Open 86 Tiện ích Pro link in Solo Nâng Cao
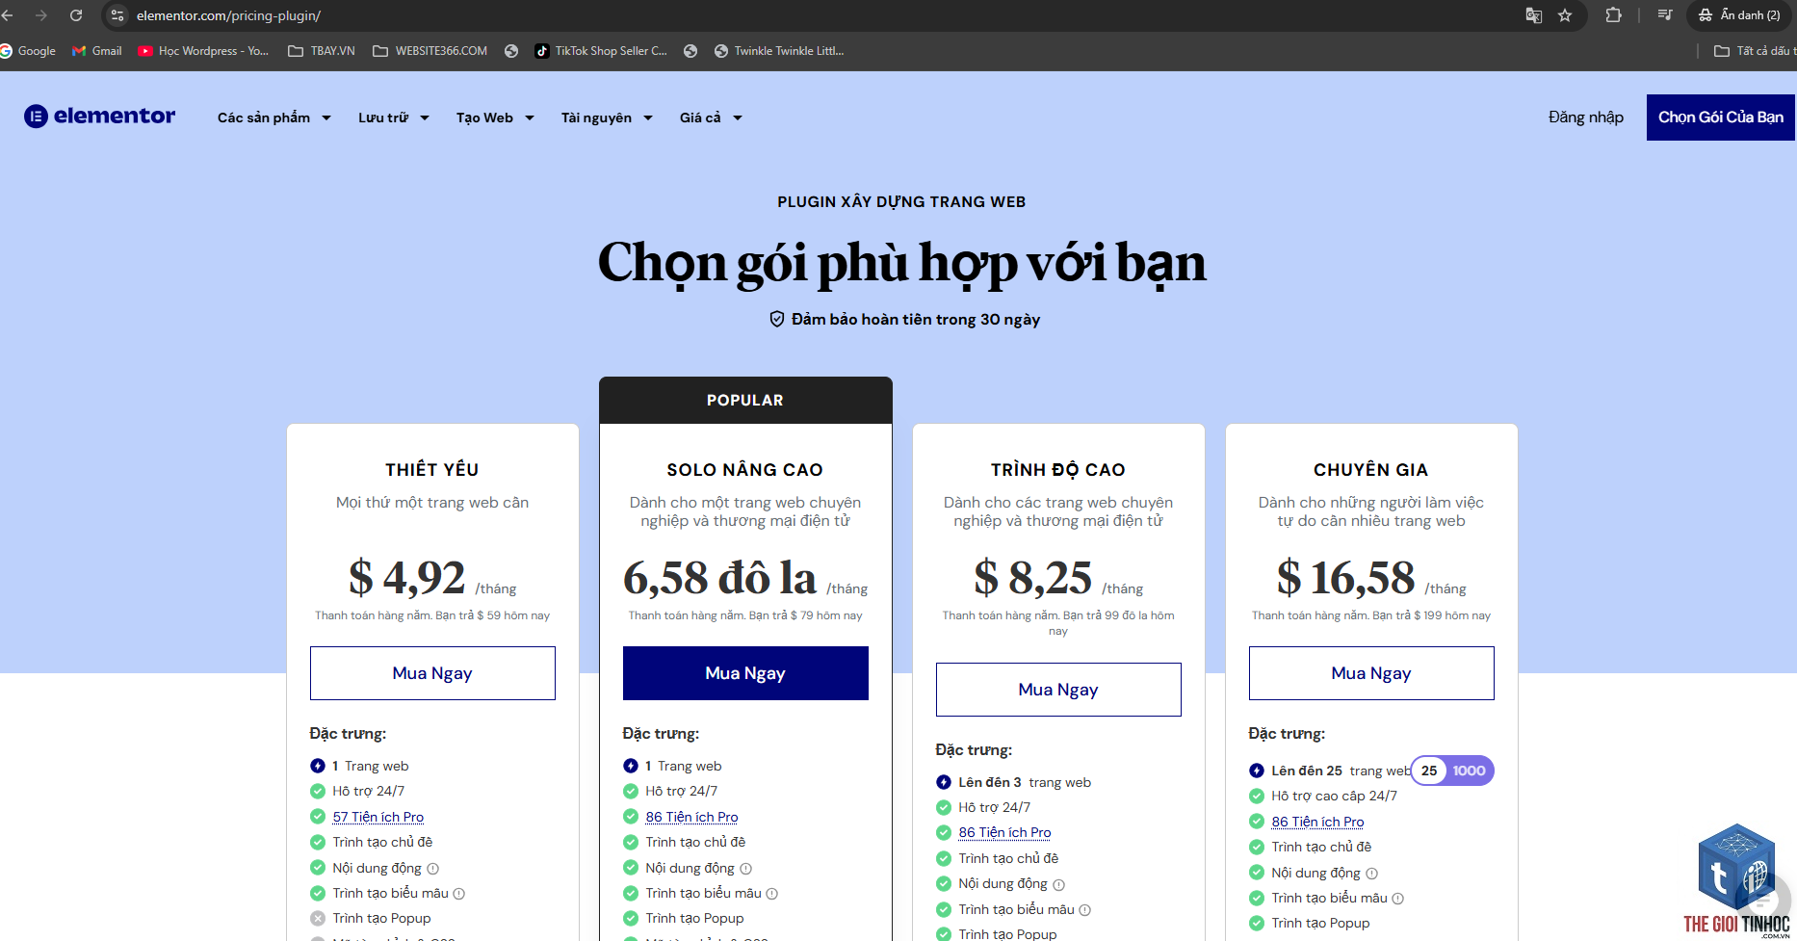This screenshot has width=1797, height=941. tap(691, 817)
